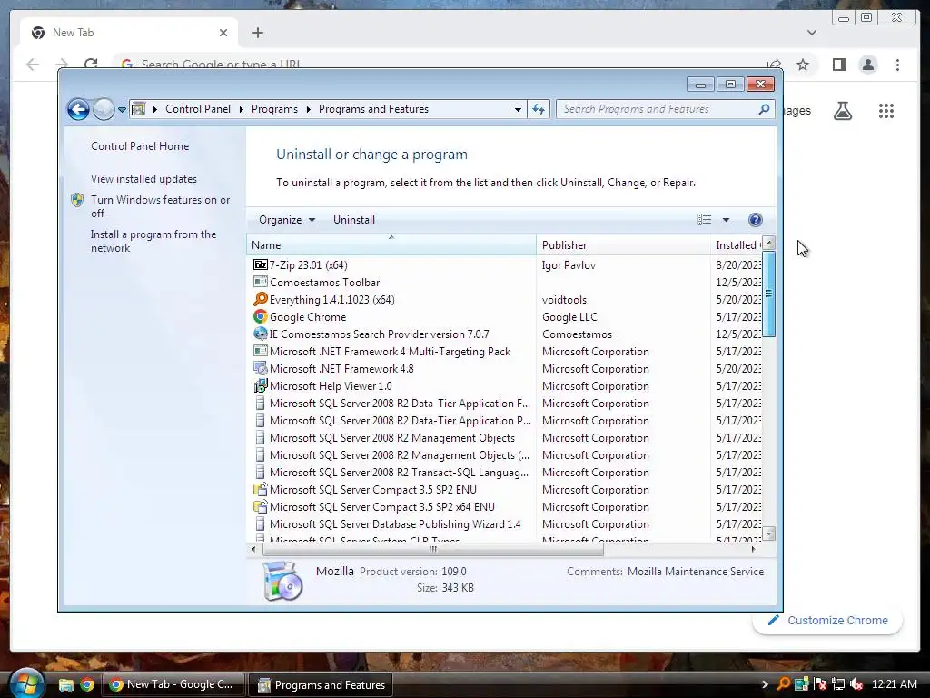Click the Back arrow in Programs and Features
930x698 pixels.
click(x=78, y=109)
